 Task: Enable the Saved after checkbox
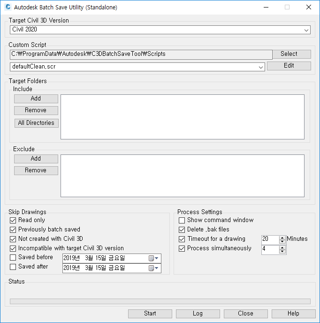[13, 267]
